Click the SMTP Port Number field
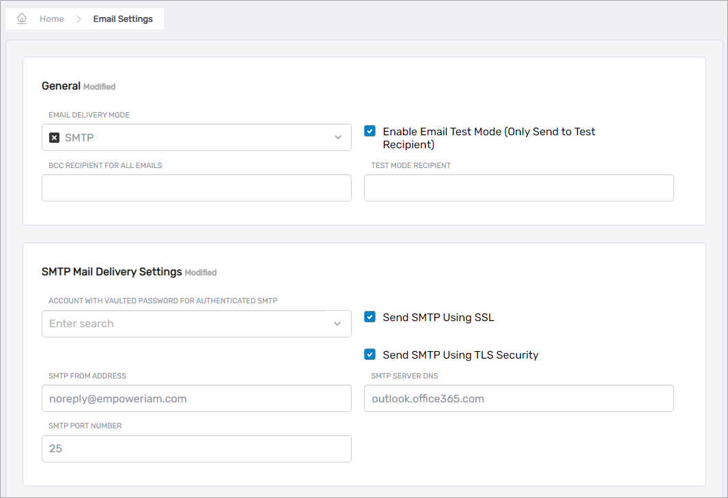Screen dimensions: 728x498 coord(197,448)
